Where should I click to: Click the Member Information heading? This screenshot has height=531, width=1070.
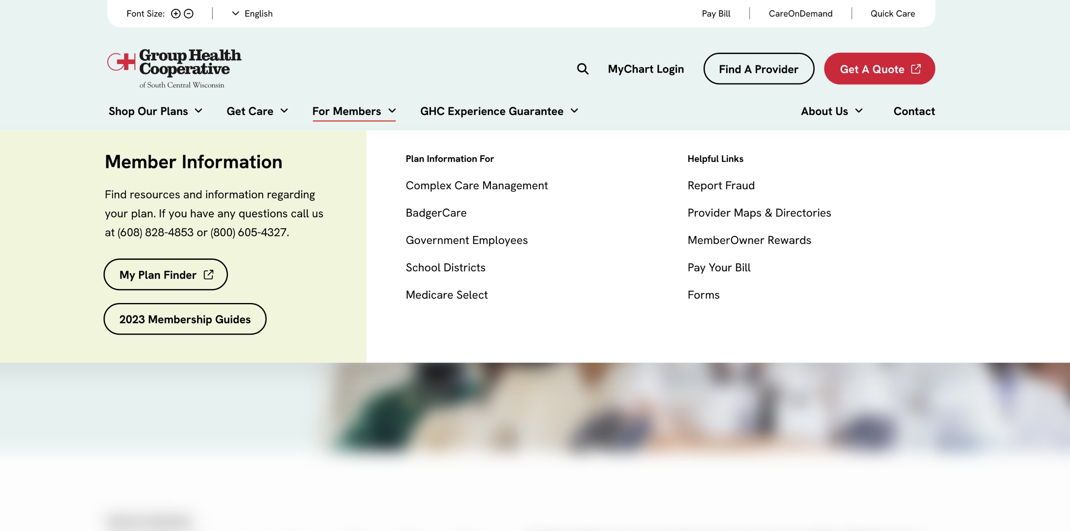[x=194, y=162]
